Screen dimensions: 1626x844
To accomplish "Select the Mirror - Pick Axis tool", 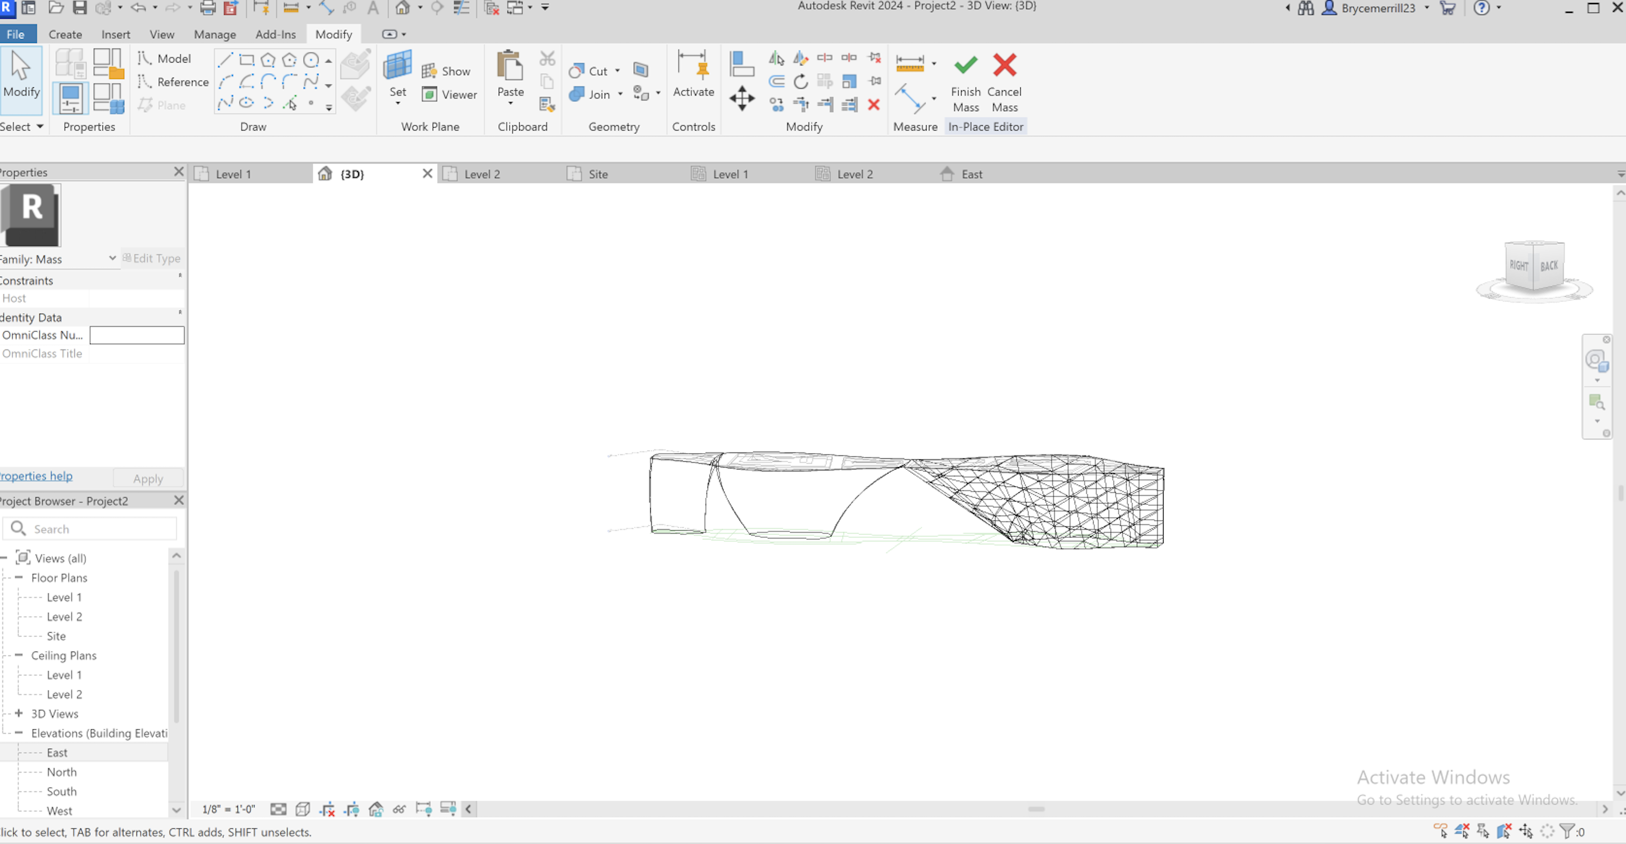I will coord(777,57).
